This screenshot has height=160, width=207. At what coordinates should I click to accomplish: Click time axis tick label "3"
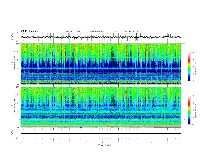pyautogui.click(x=70, y=142)
